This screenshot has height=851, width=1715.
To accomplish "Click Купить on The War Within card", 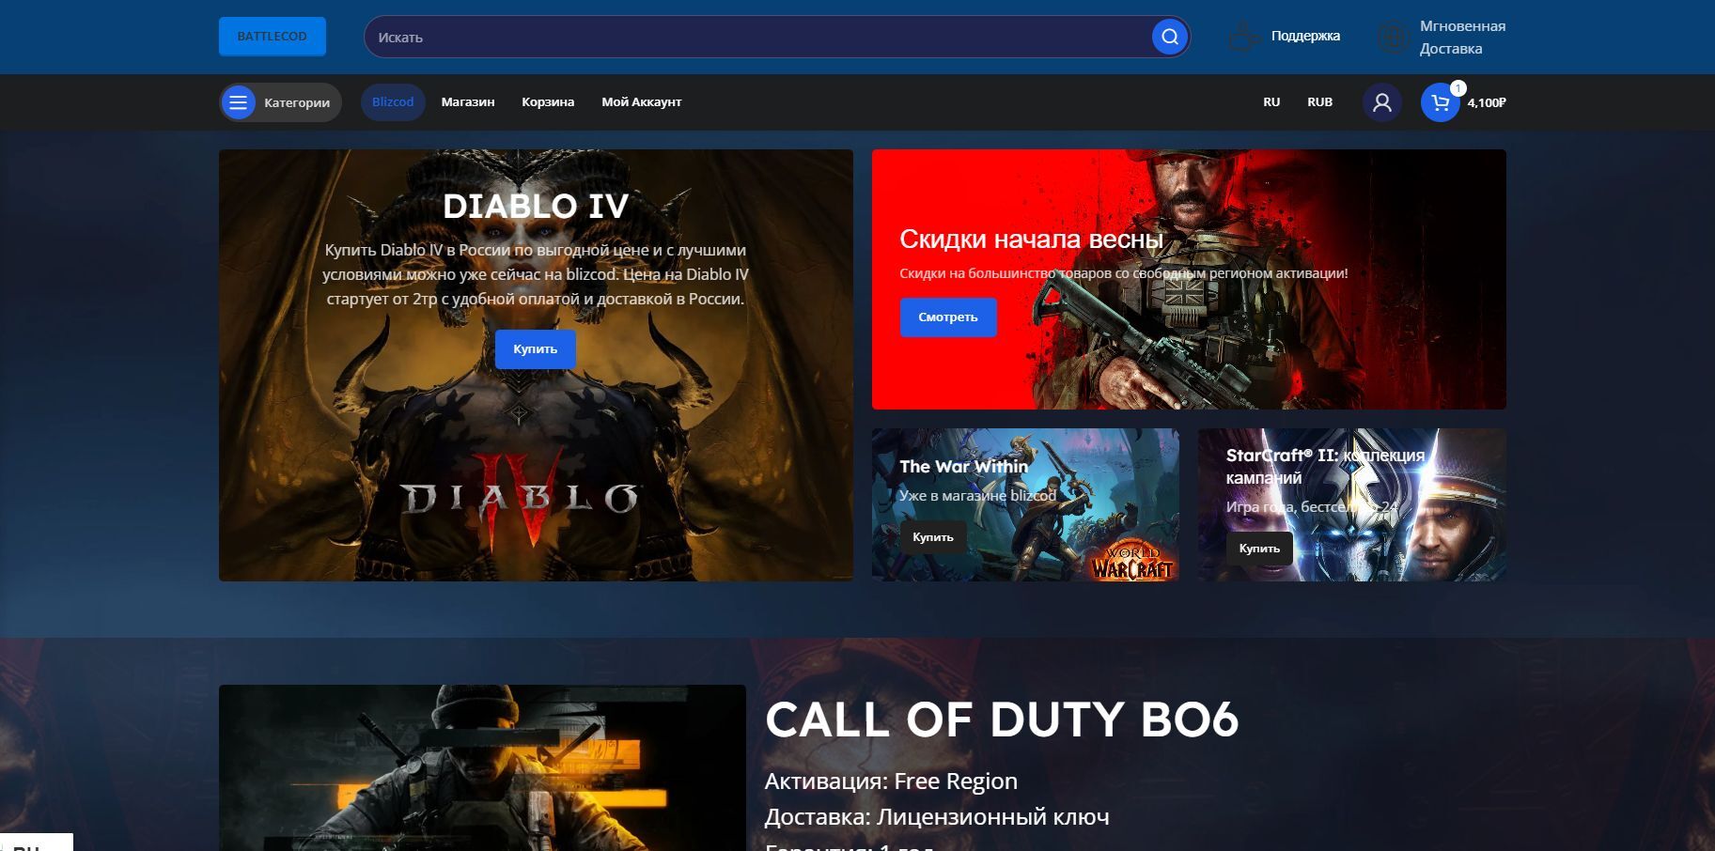I will click(933, 537).
